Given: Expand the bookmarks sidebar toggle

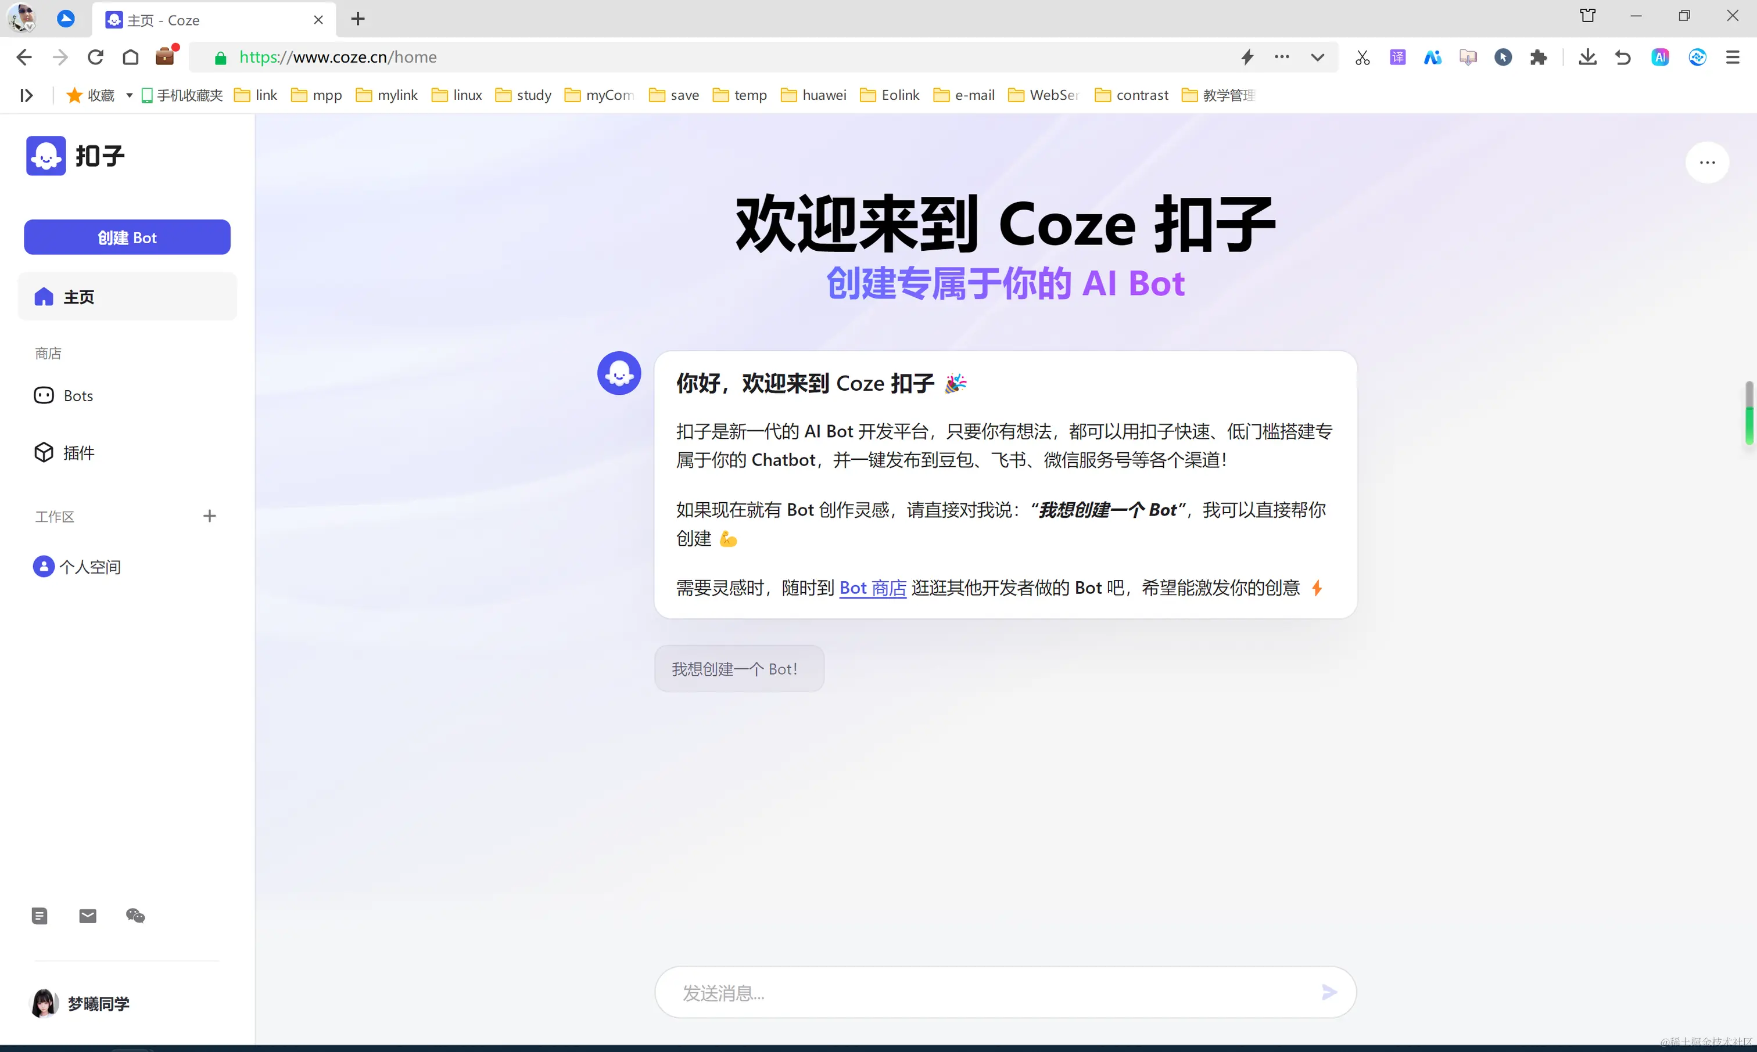Looking at the screenshot, I should click(x=27, y=95).
